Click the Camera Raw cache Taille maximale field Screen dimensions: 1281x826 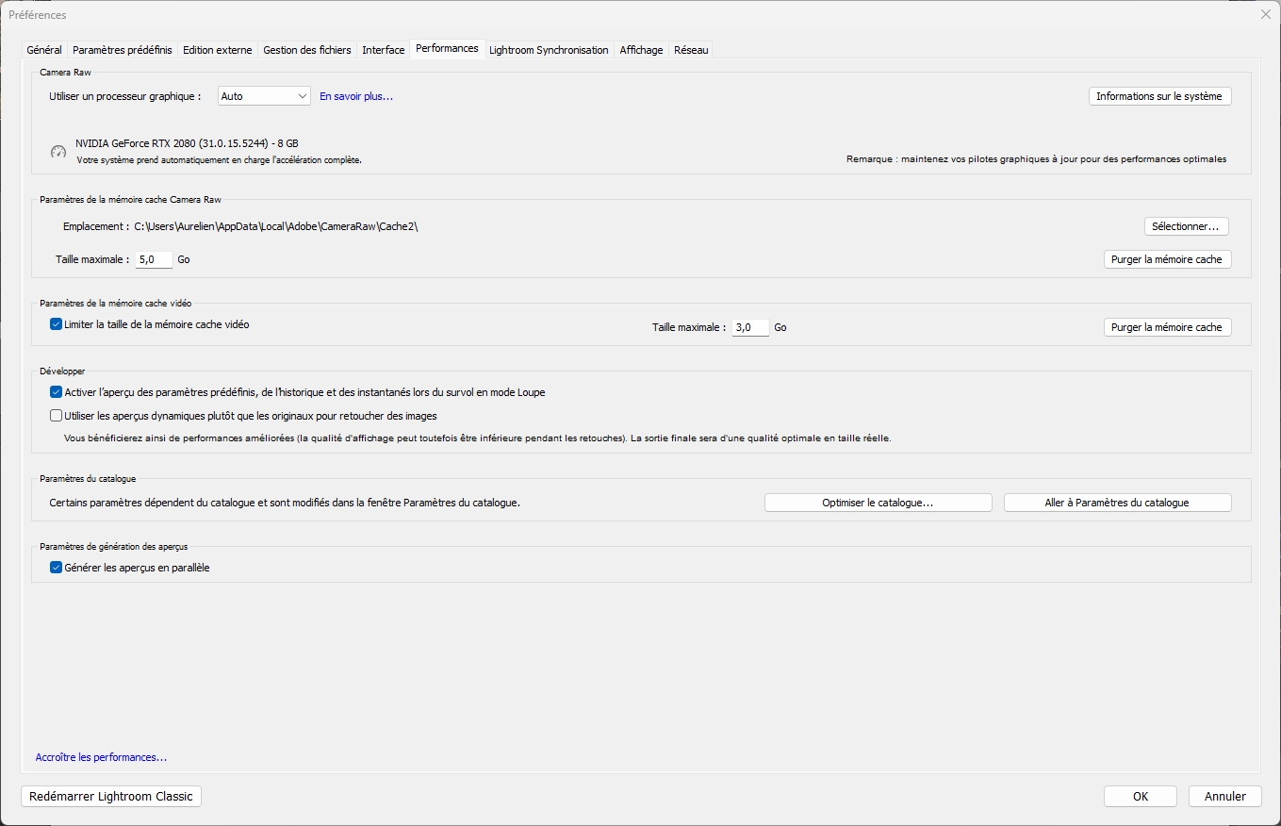(154, 259)
